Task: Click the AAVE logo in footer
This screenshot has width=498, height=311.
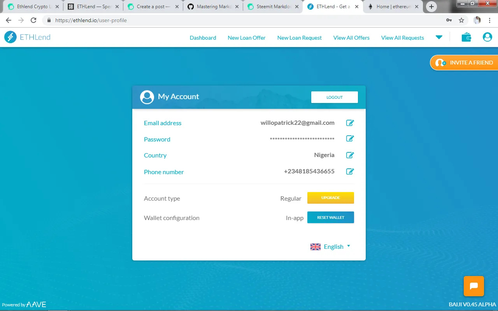Action: pyautogui.click(x=36, y=305)
